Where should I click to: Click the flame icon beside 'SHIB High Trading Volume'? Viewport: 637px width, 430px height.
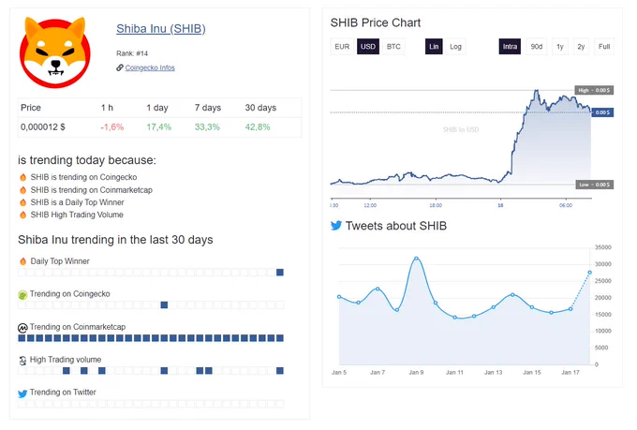click(23, 215)
